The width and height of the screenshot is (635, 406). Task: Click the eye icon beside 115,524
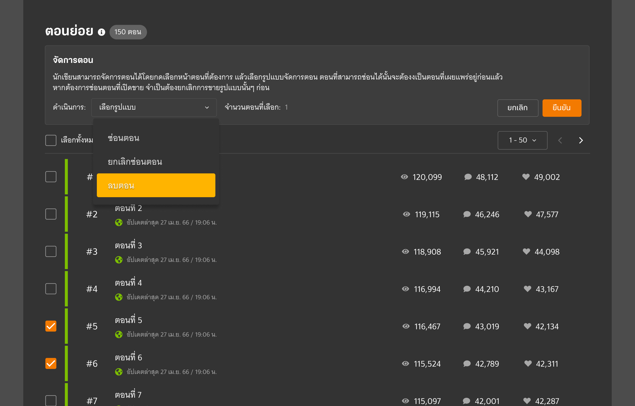[405, 363]
